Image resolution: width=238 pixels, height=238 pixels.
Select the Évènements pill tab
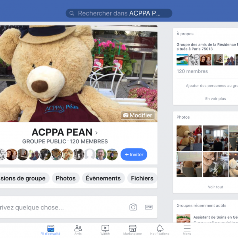click(x=104, y=178)
